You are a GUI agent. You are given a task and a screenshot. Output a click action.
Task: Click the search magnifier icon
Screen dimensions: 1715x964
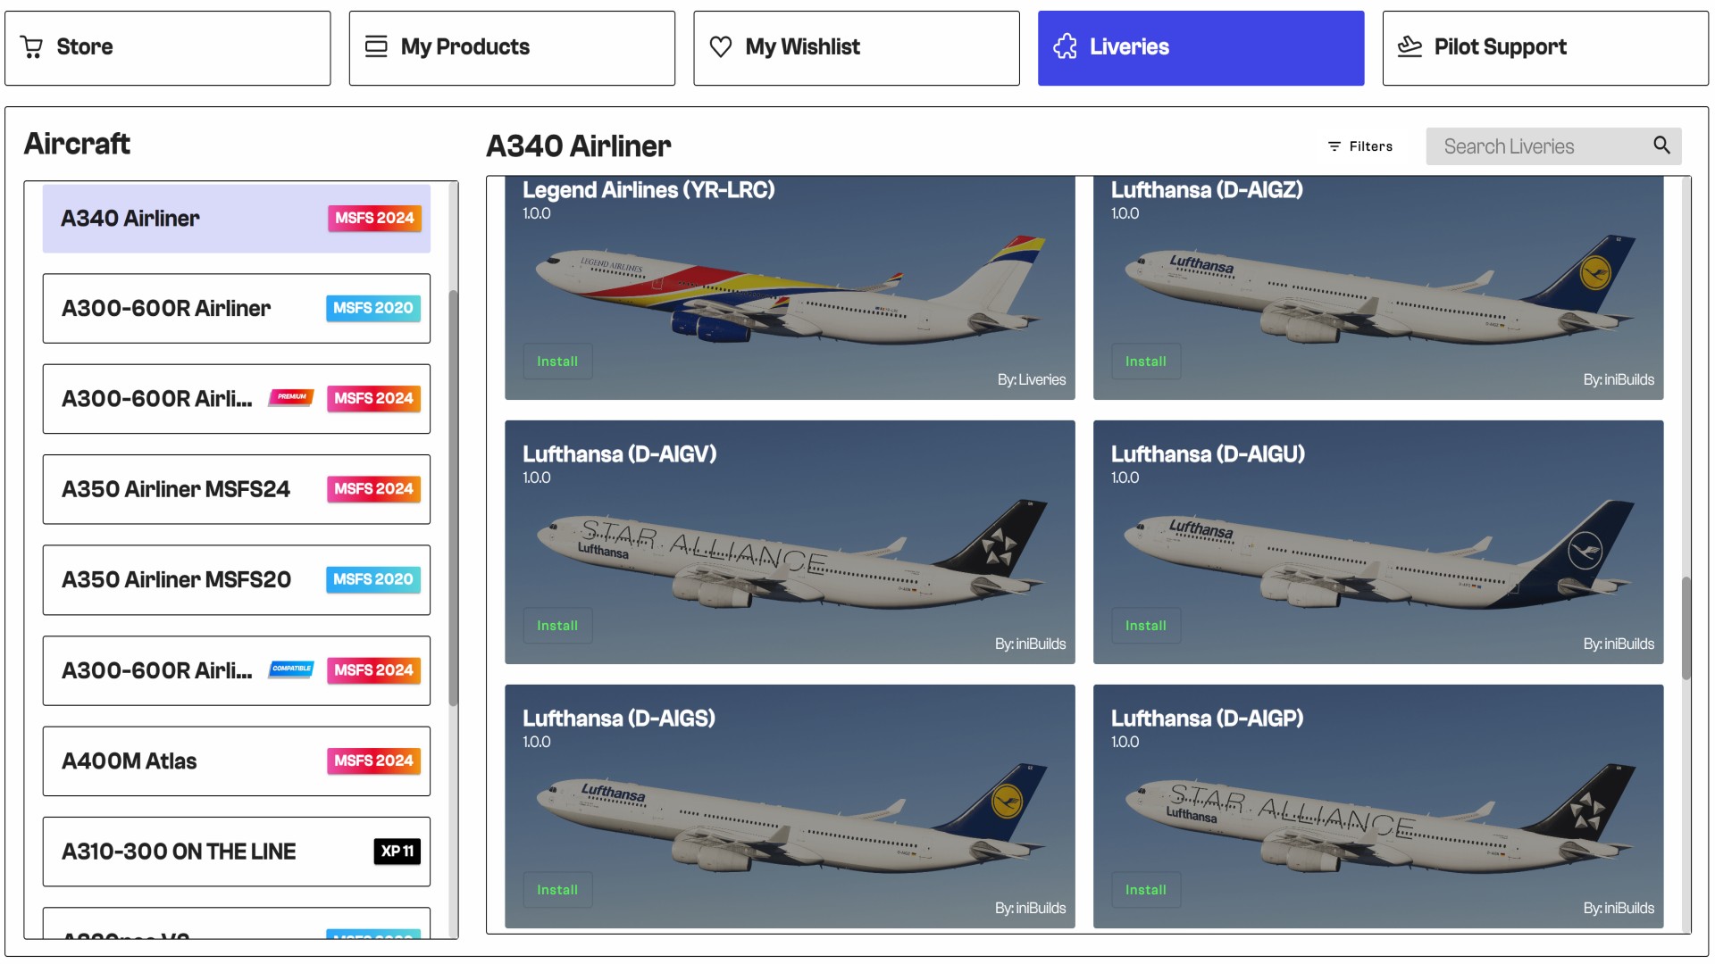[1661, 145]
